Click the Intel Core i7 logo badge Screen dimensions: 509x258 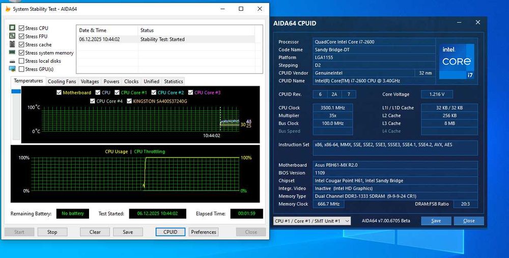point(457,61)
